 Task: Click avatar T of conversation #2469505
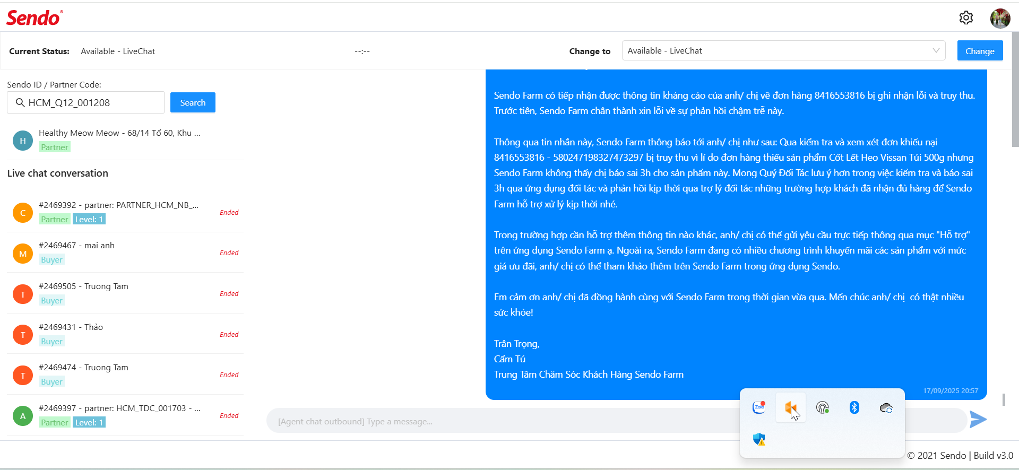(x=23, y=294)
